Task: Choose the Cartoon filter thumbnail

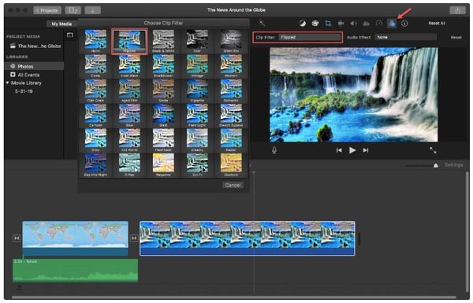Action: tap(95, 115)
